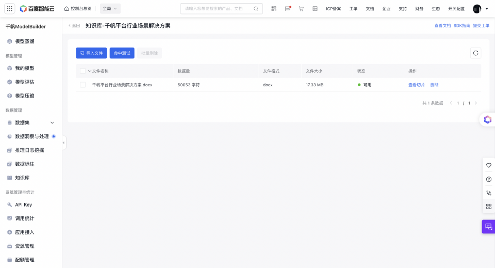
Task: Focus the product search input field
Action: (x=218, y=9)
